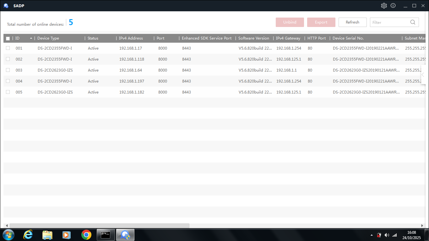
Task: Click the volume speaker icon in system tray
Action: click(387, 235)
